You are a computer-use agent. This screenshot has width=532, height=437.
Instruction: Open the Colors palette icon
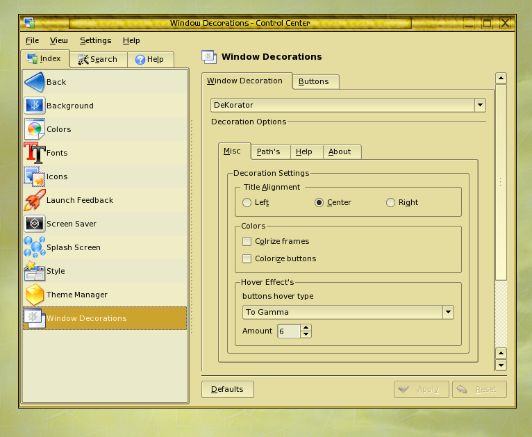[35, 129]
